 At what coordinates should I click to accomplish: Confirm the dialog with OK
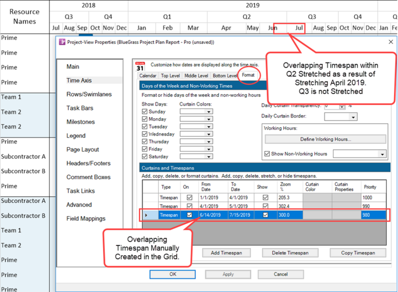tap(173, 274)
